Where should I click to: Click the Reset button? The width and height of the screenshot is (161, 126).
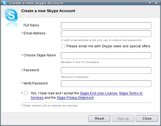99,119
